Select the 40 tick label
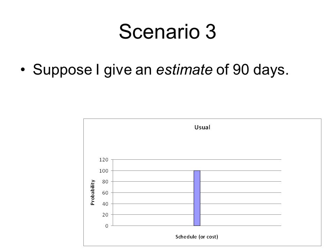This screenshot has width=335, height=251. 105,204
